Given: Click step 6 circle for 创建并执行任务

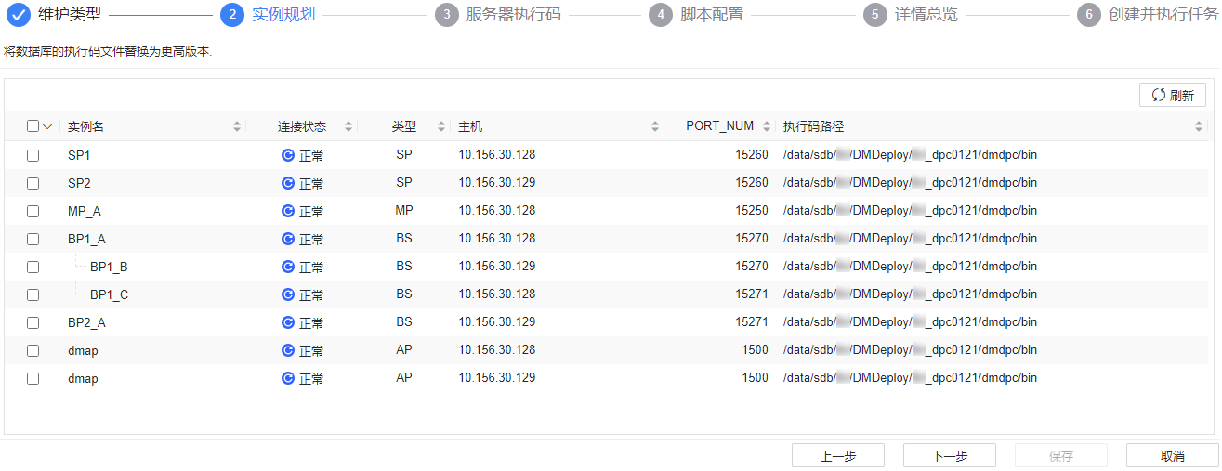Looking at the screenshot, I should [x=1089, y=15].
